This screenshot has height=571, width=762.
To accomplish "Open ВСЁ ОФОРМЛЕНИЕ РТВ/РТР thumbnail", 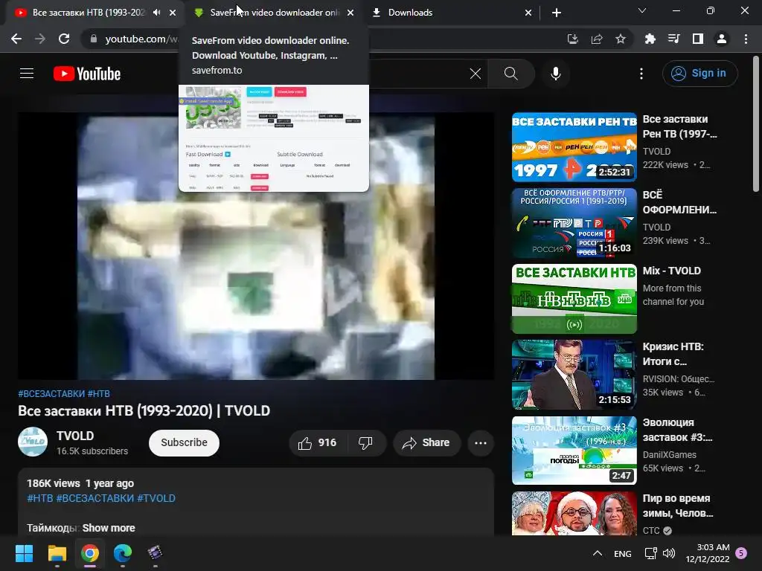I will coord(574,223).
